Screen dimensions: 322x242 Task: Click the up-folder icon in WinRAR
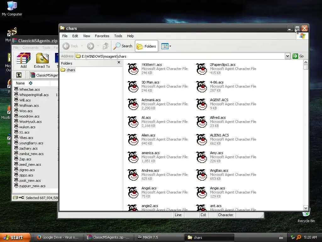19,75
